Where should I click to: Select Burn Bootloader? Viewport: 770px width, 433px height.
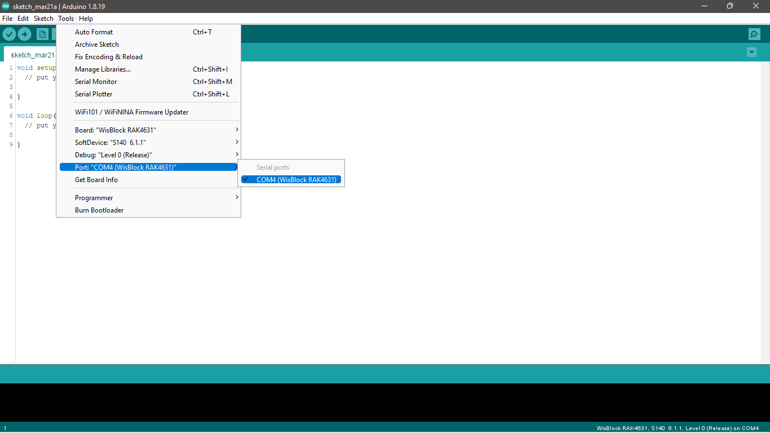pos(149,210)
